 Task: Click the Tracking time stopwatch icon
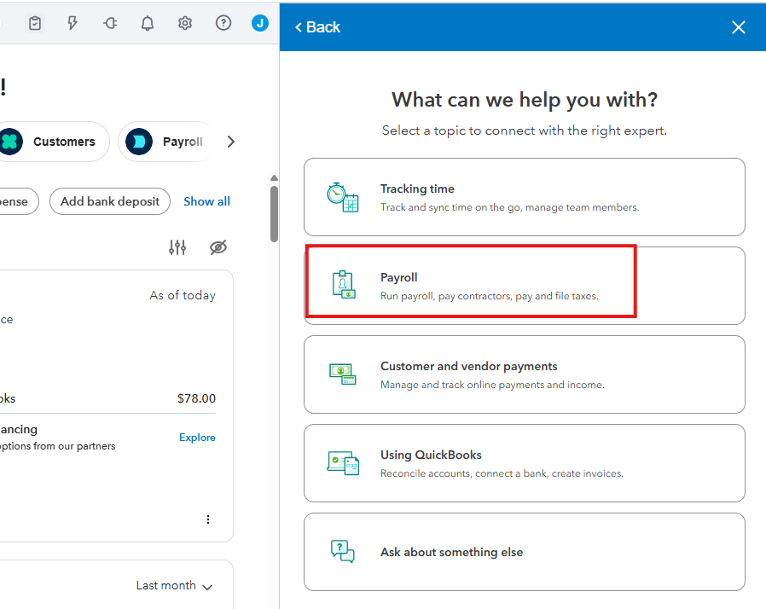point(342,197)
